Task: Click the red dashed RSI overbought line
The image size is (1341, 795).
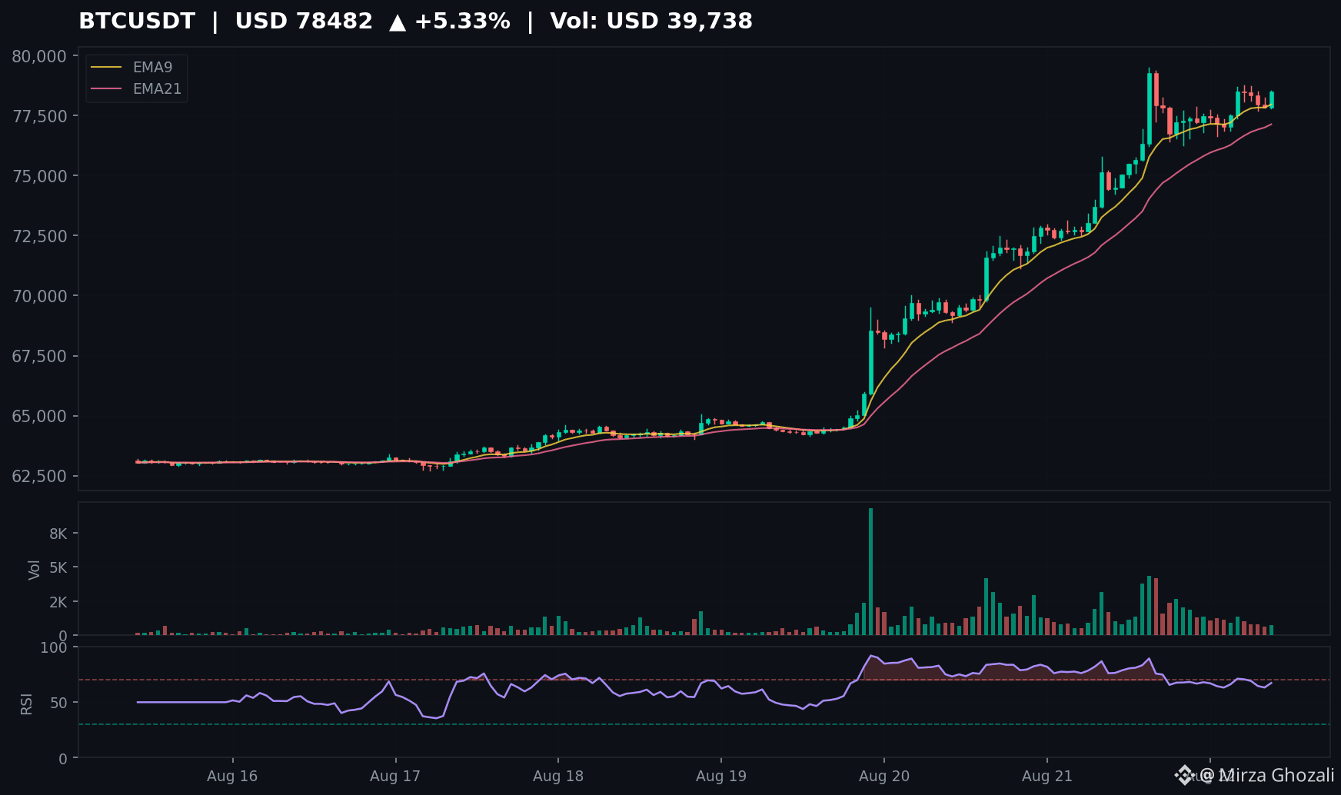Action: click(704, 680)
